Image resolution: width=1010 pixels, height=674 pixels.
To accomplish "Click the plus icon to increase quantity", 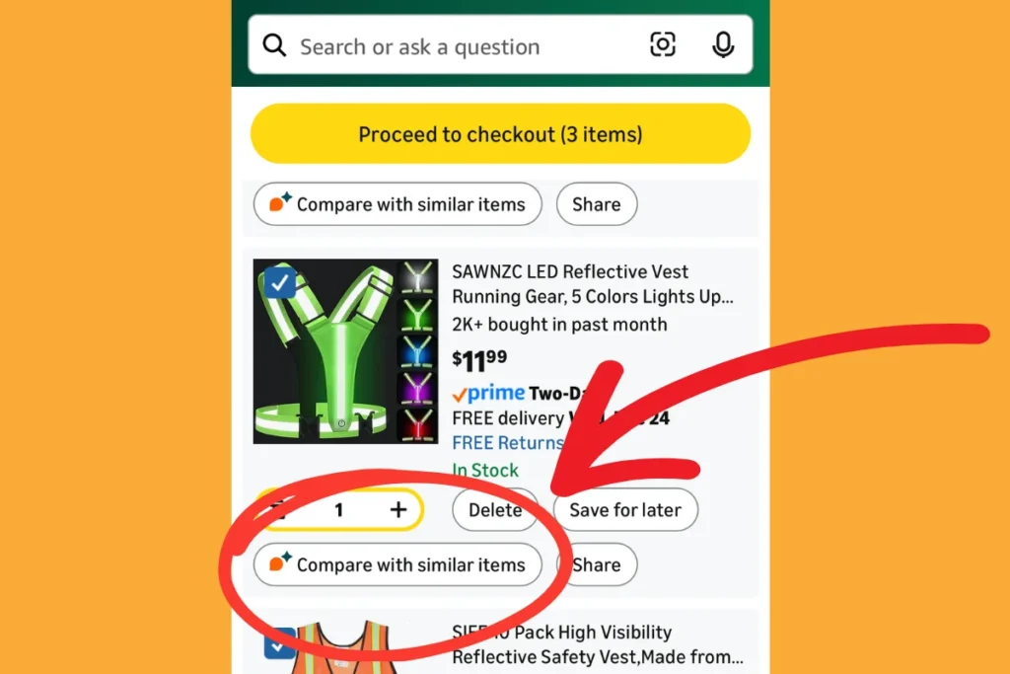I will pos(398,509).
